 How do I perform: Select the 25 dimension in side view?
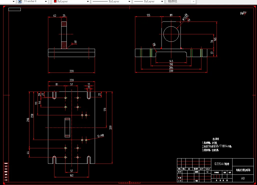tap(64, 16)
